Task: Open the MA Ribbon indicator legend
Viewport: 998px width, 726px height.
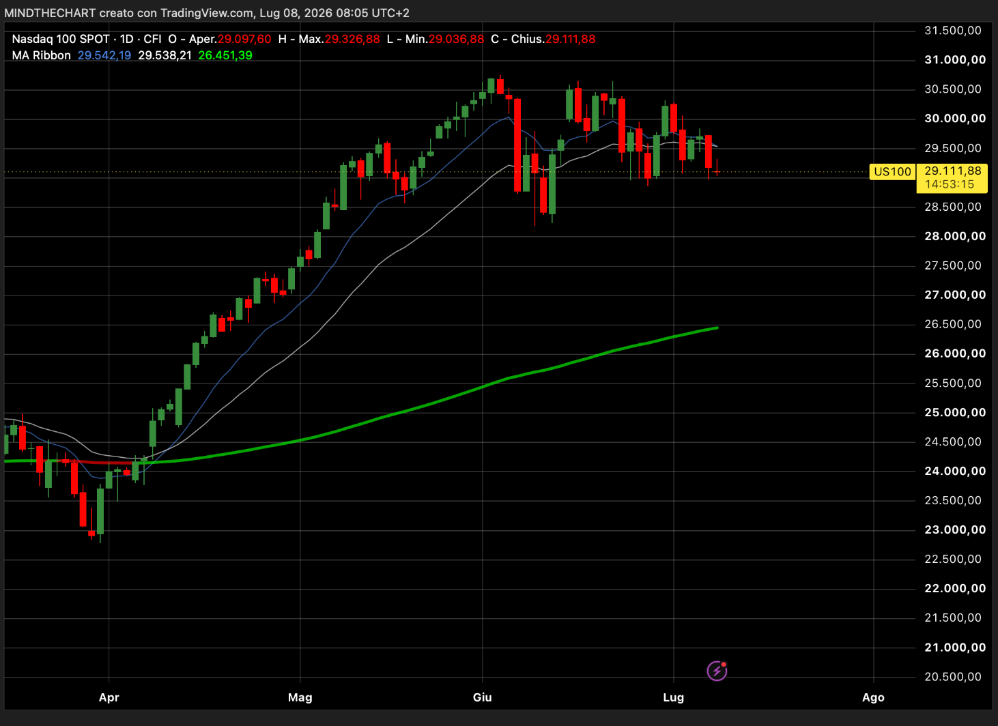Action: (41, 55)
